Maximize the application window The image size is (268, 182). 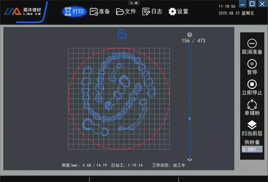[x=252, y=4]
